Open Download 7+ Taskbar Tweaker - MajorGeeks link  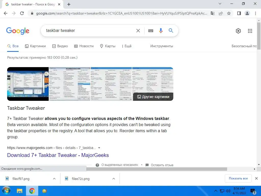pyautogui.click(x=58, y=155)
